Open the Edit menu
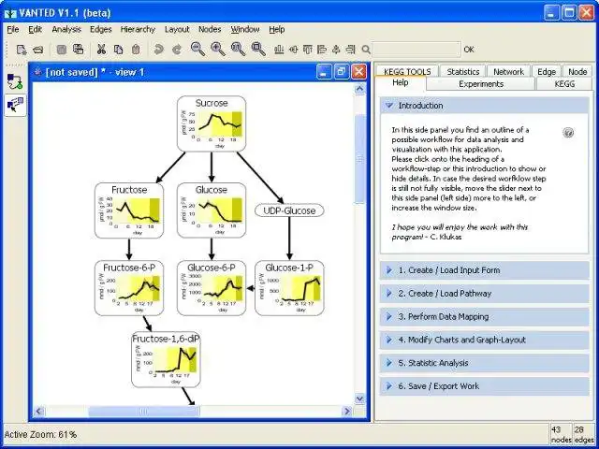The image size is (599, 449). (x=36, y=29)
